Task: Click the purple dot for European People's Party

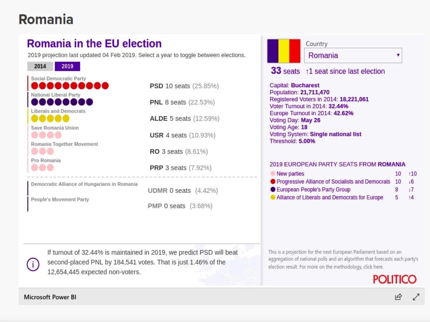Action: [273, 189]
